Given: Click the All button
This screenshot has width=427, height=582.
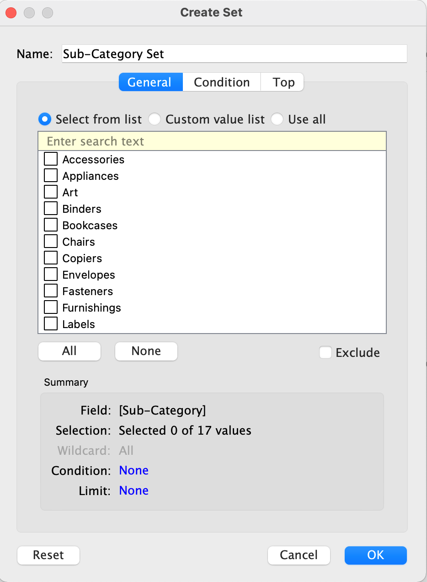Looking at the screenshot, I should [69, 351].
